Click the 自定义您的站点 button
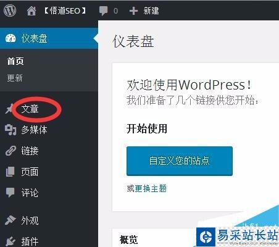 point(180,161)
